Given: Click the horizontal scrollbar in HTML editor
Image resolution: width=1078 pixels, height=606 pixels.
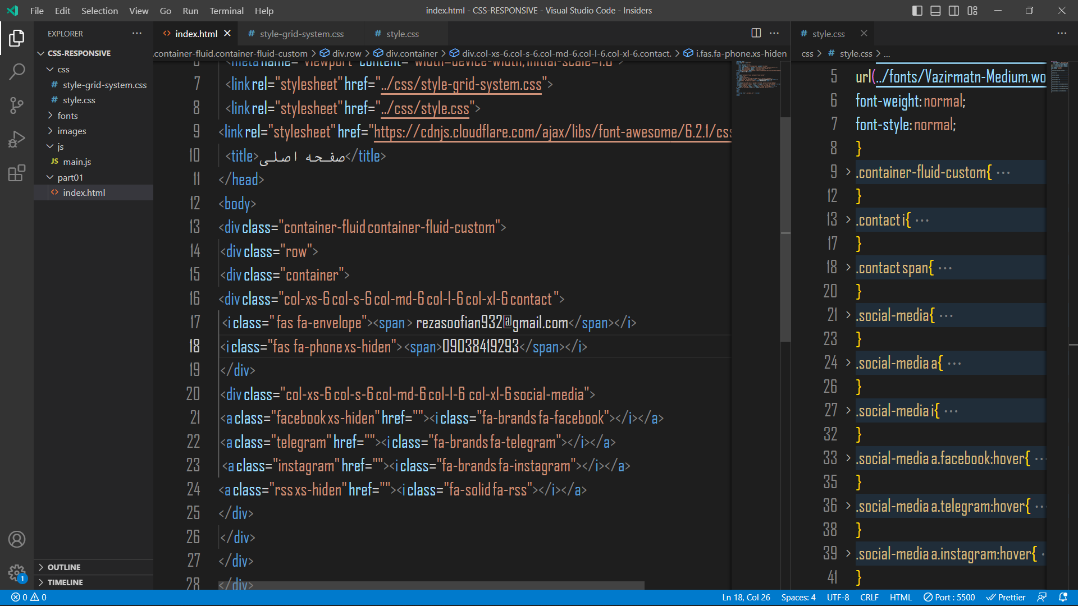Looking at the screenshot, I should tap(431, 585).
